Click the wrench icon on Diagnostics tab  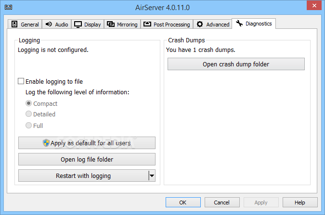click(239, 23)
